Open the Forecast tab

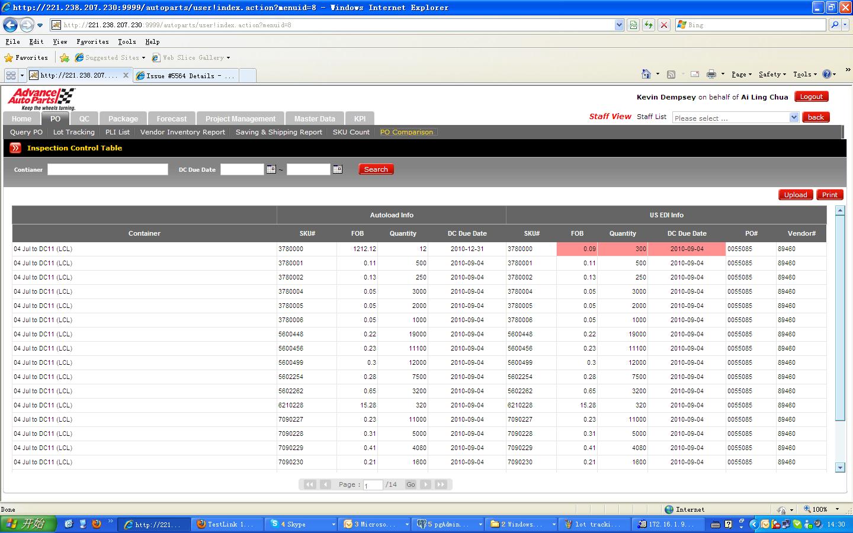[171, 118]
